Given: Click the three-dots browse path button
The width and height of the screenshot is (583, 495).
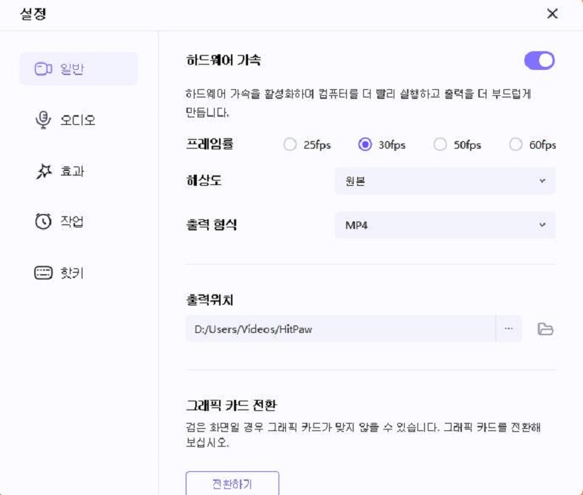Looking at the screenshot, I should pyautogui.click(x=509, y=329).
